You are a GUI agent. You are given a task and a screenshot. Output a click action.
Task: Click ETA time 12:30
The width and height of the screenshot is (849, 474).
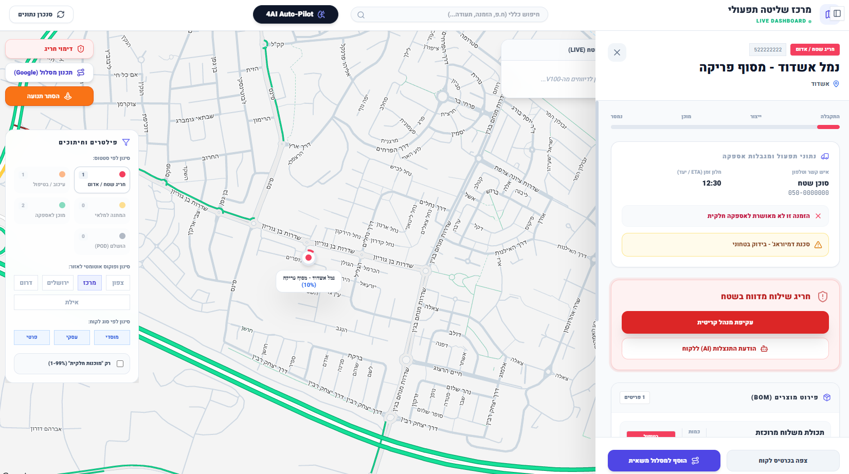pos(712,183)
